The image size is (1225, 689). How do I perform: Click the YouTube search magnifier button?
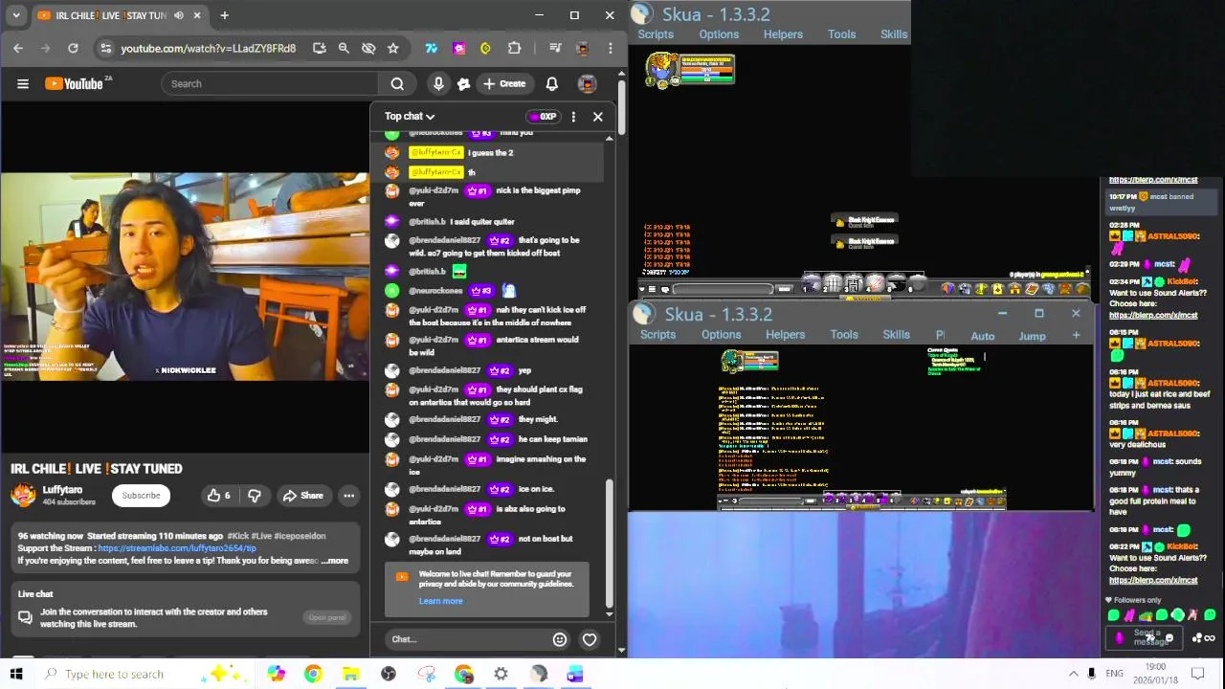pos(397,84)
